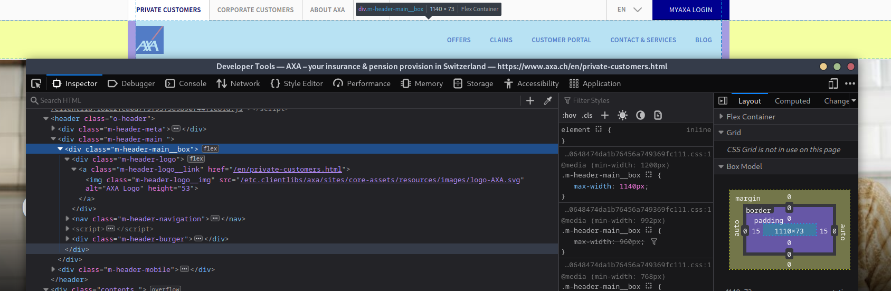Select the Computed sidebar tab
Viewport: 891px width, 291px height.
[x=792, y=101]
